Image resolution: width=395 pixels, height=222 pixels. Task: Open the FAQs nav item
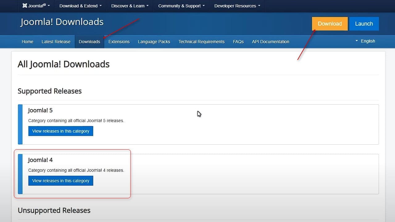pos(238,42)
